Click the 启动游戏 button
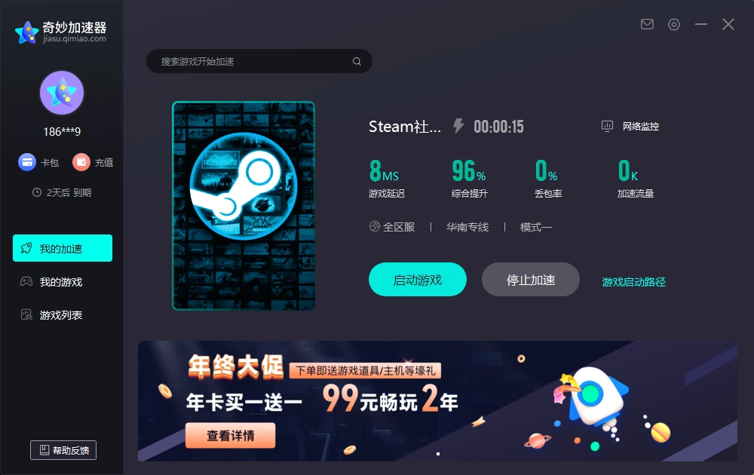The image size is (754, 475). click(x=418, y=279)
